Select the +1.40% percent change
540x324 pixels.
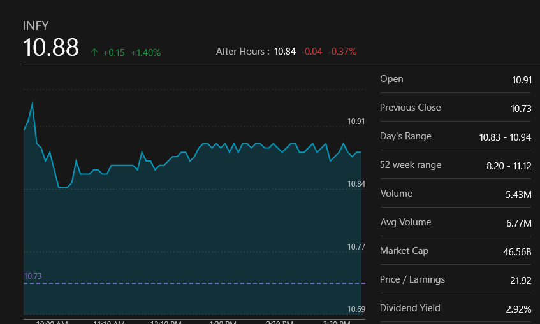point(145,52)
